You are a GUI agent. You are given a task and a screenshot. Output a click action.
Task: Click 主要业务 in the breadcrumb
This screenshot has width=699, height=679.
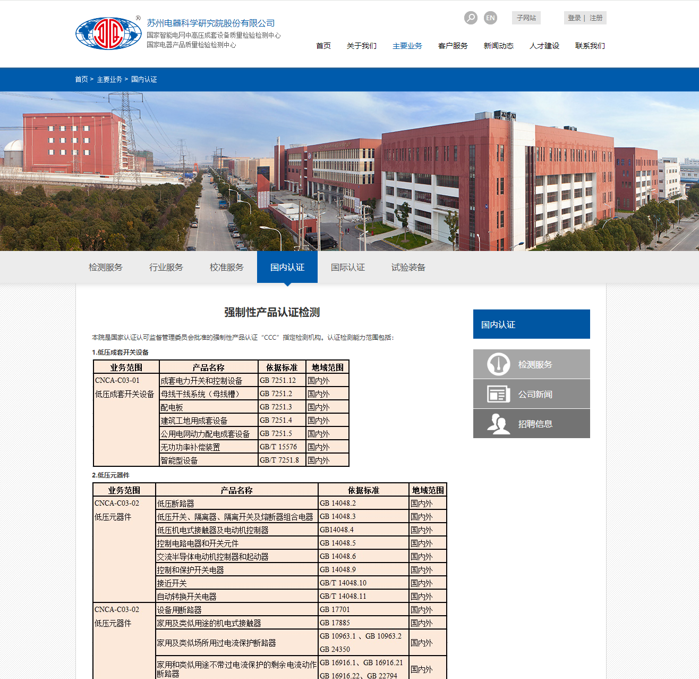tap(109, 79)
